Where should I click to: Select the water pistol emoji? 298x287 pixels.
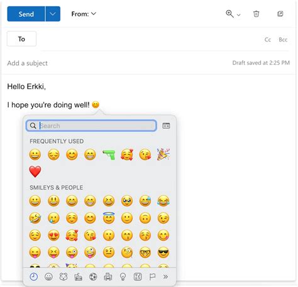109,154
